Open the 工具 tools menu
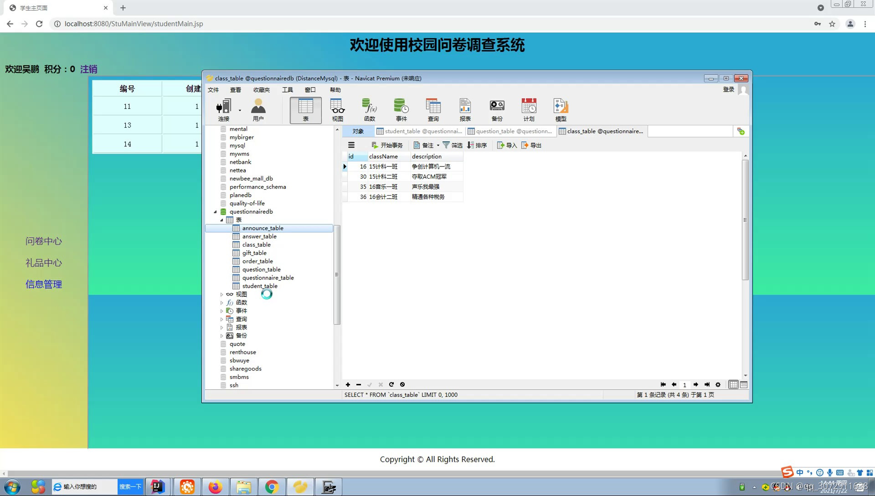The height and width of the screenshot is (496, 875). (288, 90)
